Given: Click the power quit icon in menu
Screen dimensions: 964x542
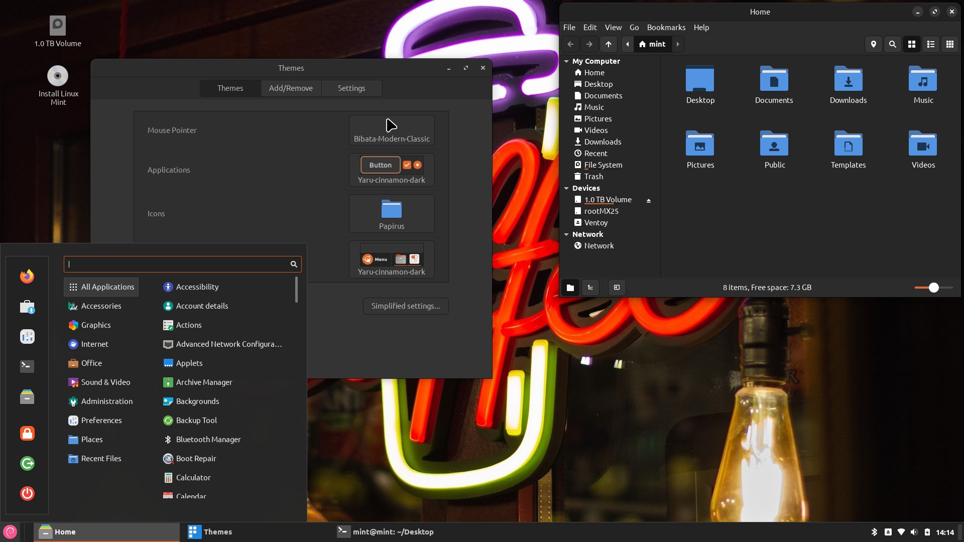Looking at the screenshot, I should pyautogui.click(x=27, y=493).
